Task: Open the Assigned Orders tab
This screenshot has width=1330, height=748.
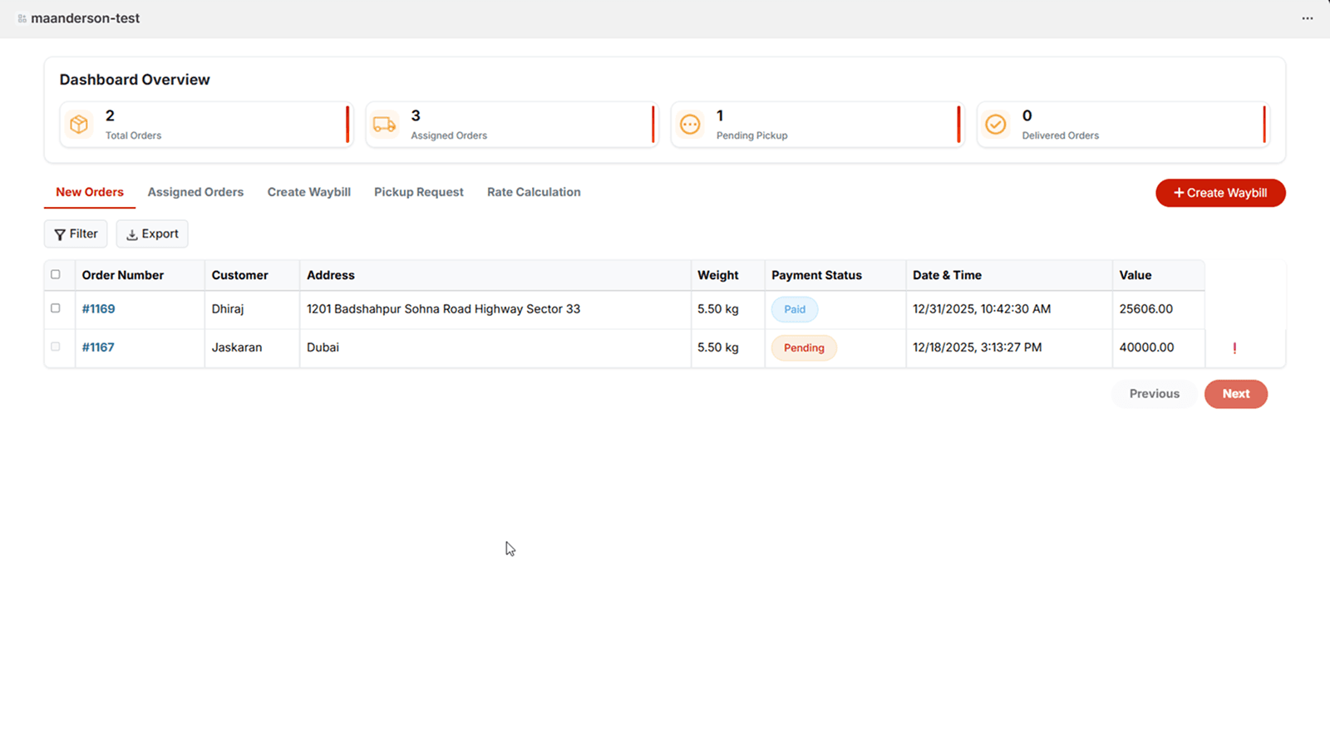Action: tap(195, 192)
